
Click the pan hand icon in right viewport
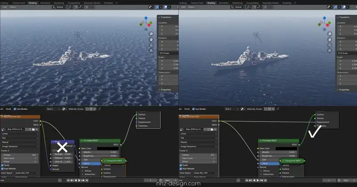[330, 40]
